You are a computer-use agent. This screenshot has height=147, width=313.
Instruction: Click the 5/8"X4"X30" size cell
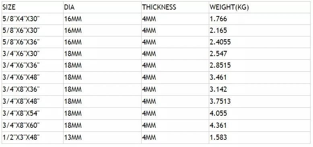pos(33,19)
